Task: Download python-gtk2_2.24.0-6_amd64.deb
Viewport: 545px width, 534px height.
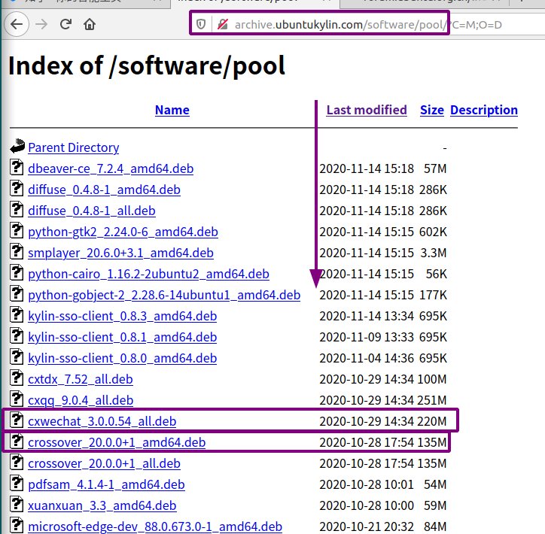Action: (123, 232)
